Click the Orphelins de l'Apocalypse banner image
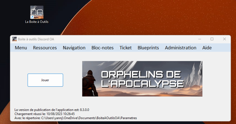 pos(142,79)
